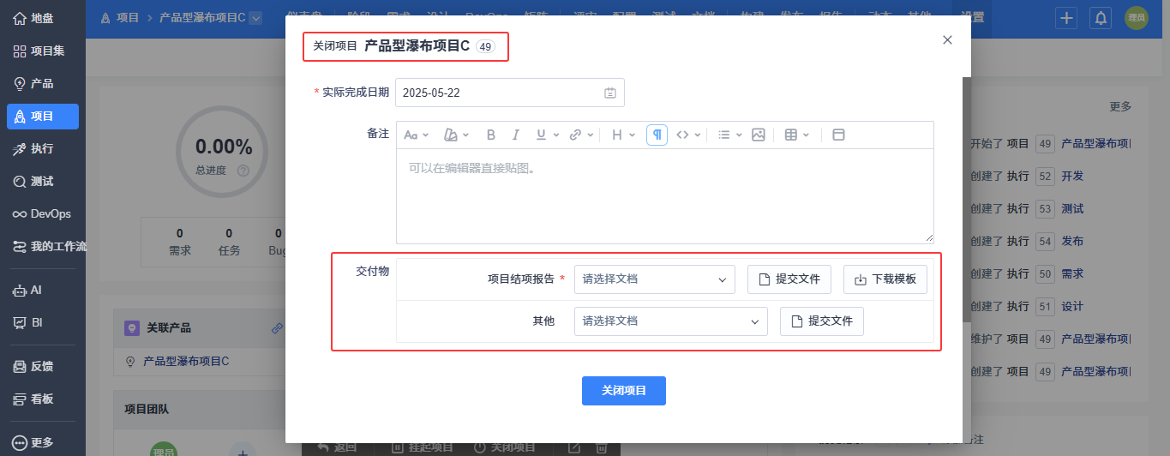1170x456 pixels.
Task: Open the text color palette
Action: [457, 135]
